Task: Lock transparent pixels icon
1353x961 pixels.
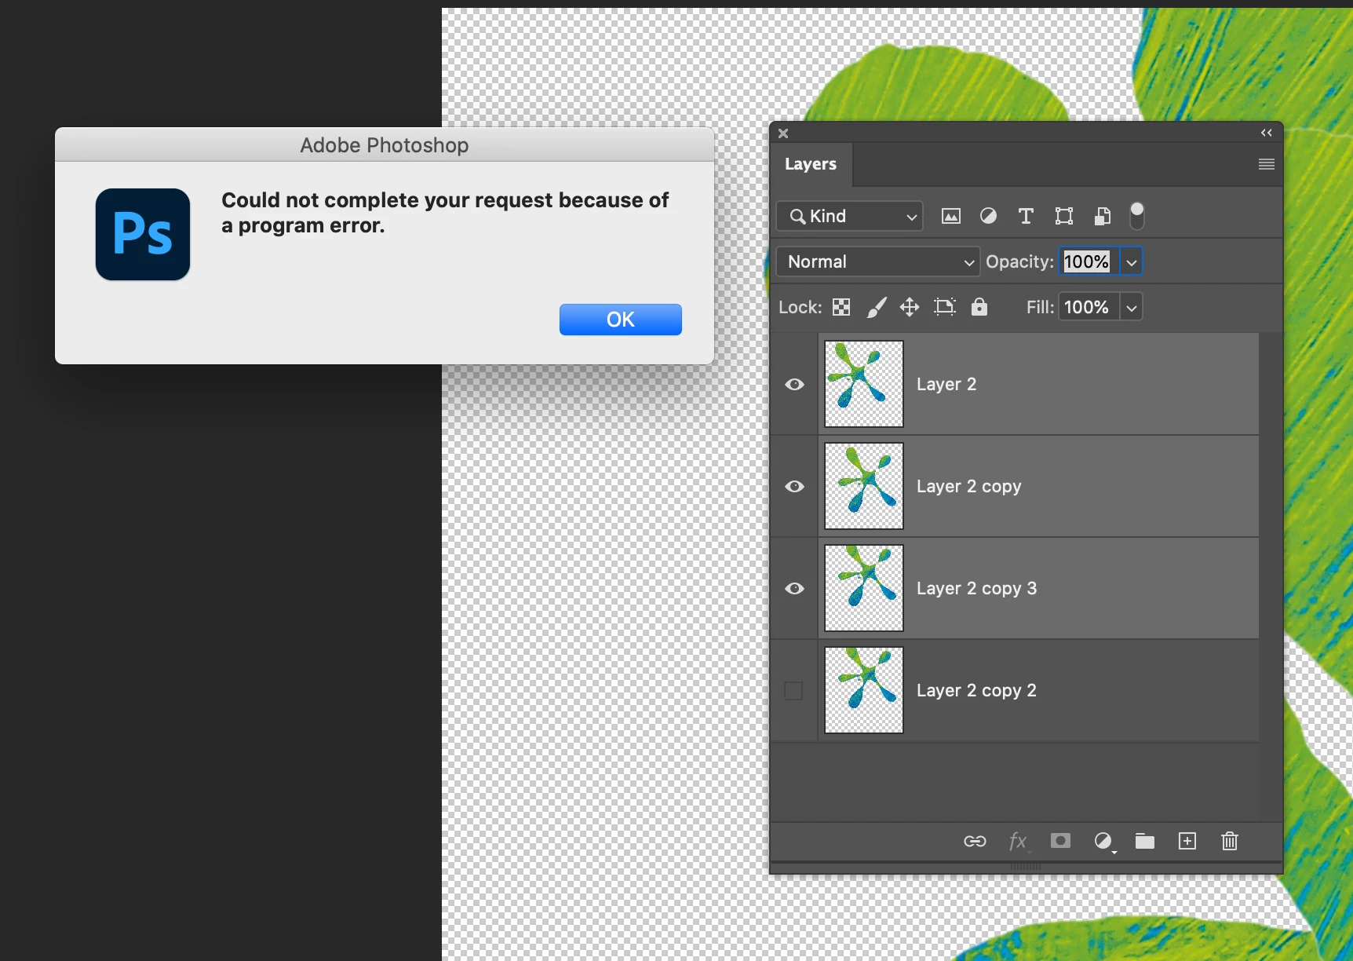Action: point(841,307)
